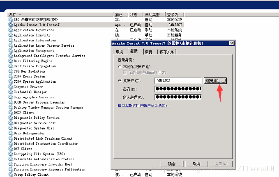The width and height of the screenshot is (279, 177).
Task: Click gear icon beside DCOM Server Process Launcher
Action: 11,102
